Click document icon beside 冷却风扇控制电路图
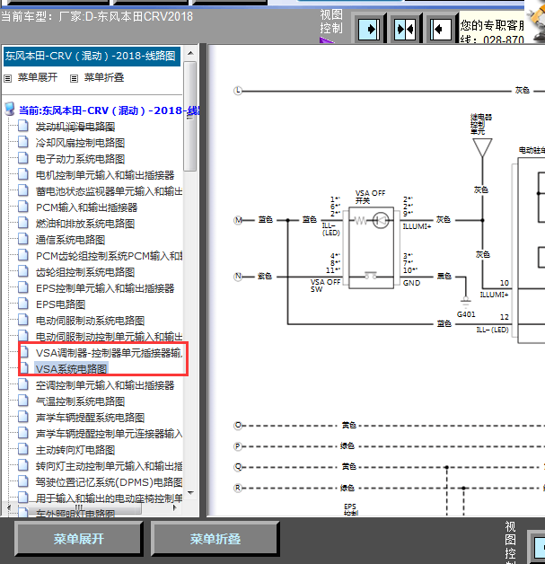 point(23,142)
